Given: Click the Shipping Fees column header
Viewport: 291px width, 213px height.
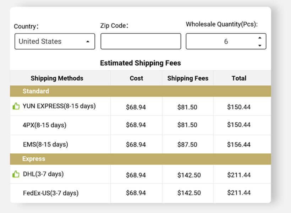Looking at the screenshot, I should [x=188, y=78].
